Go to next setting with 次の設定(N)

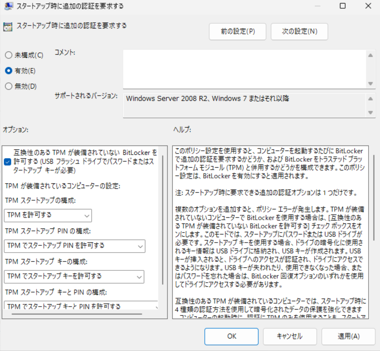[x=299, y=32]
